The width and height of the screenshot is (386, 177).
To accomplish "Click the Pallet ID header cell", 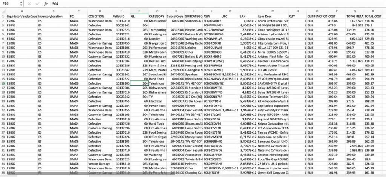I will [121, 17].
